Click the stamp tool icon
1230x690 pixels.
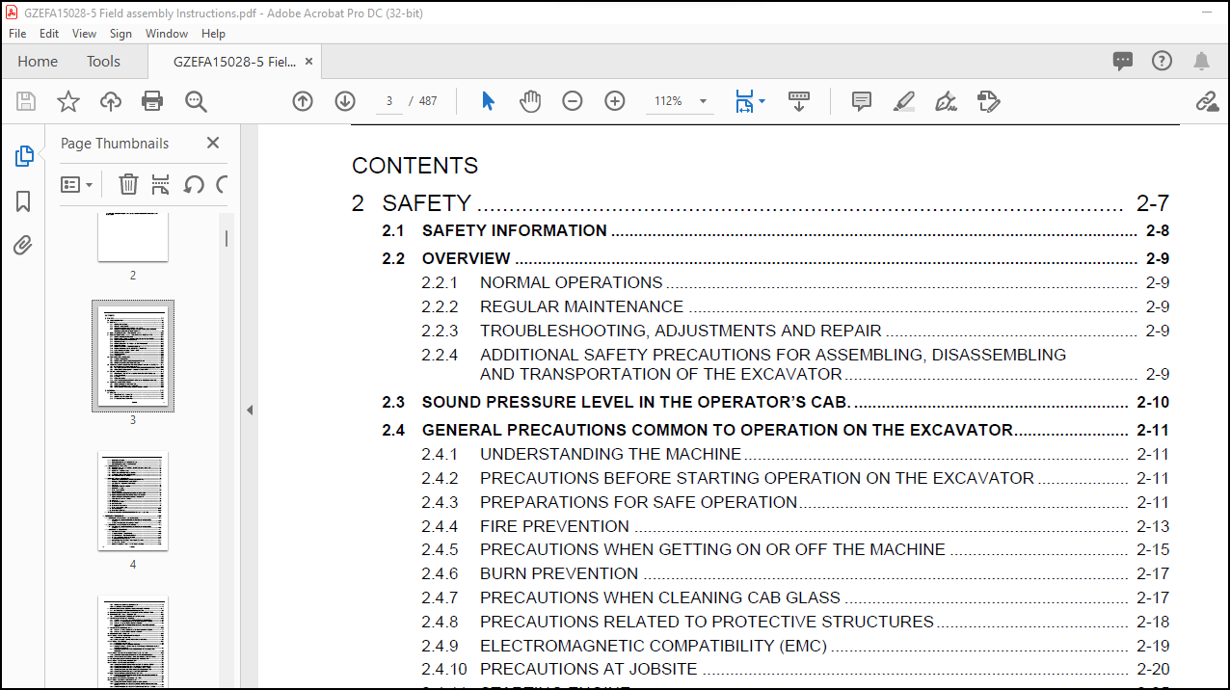pos(988,101)
